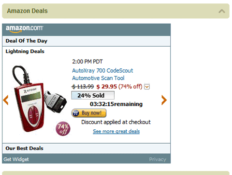Click the Buy now! button
This screenshot has width=232, height=175.
(89, 113)
